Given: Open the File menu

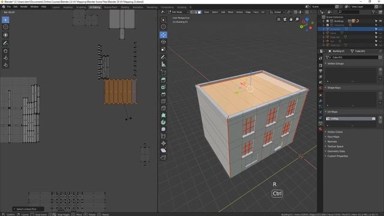Looking at the screenshot, I should [x=9, y=7].
